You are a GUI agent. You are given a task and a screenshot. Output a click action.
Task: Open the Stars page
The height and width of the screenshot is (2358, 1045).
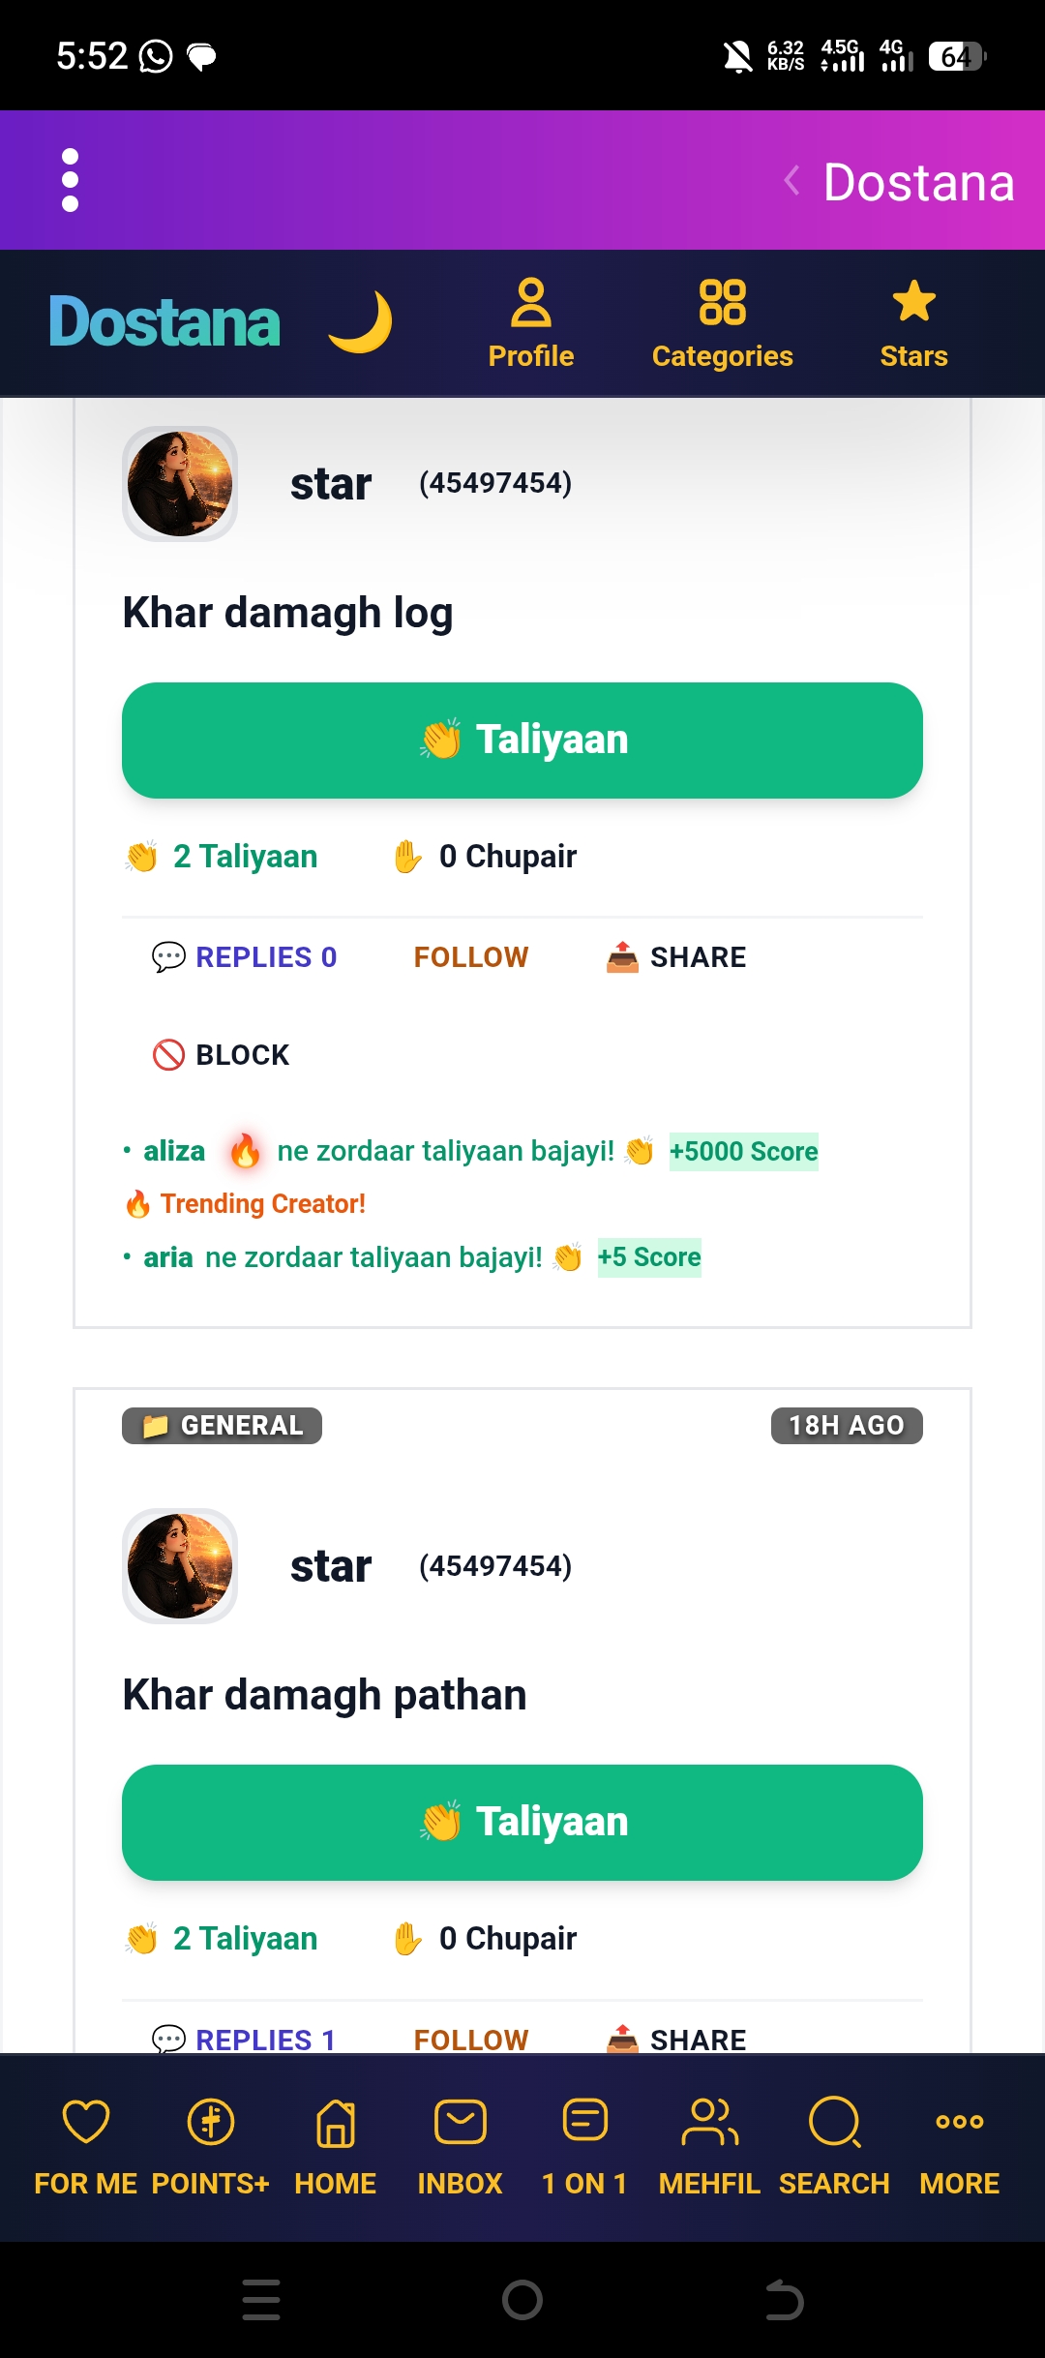pyautogui.click(x=913, y=323)
